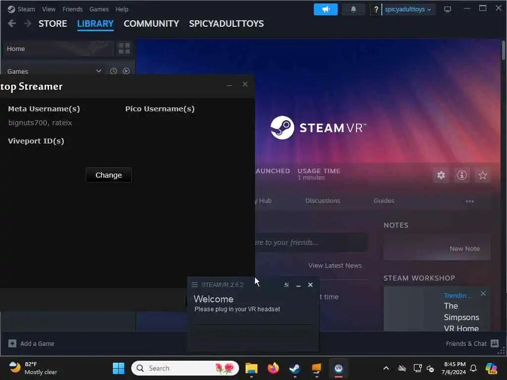Viewport: 507px width, 380px height.
Task: Open the Guides tab
Action: pos(384,201)
